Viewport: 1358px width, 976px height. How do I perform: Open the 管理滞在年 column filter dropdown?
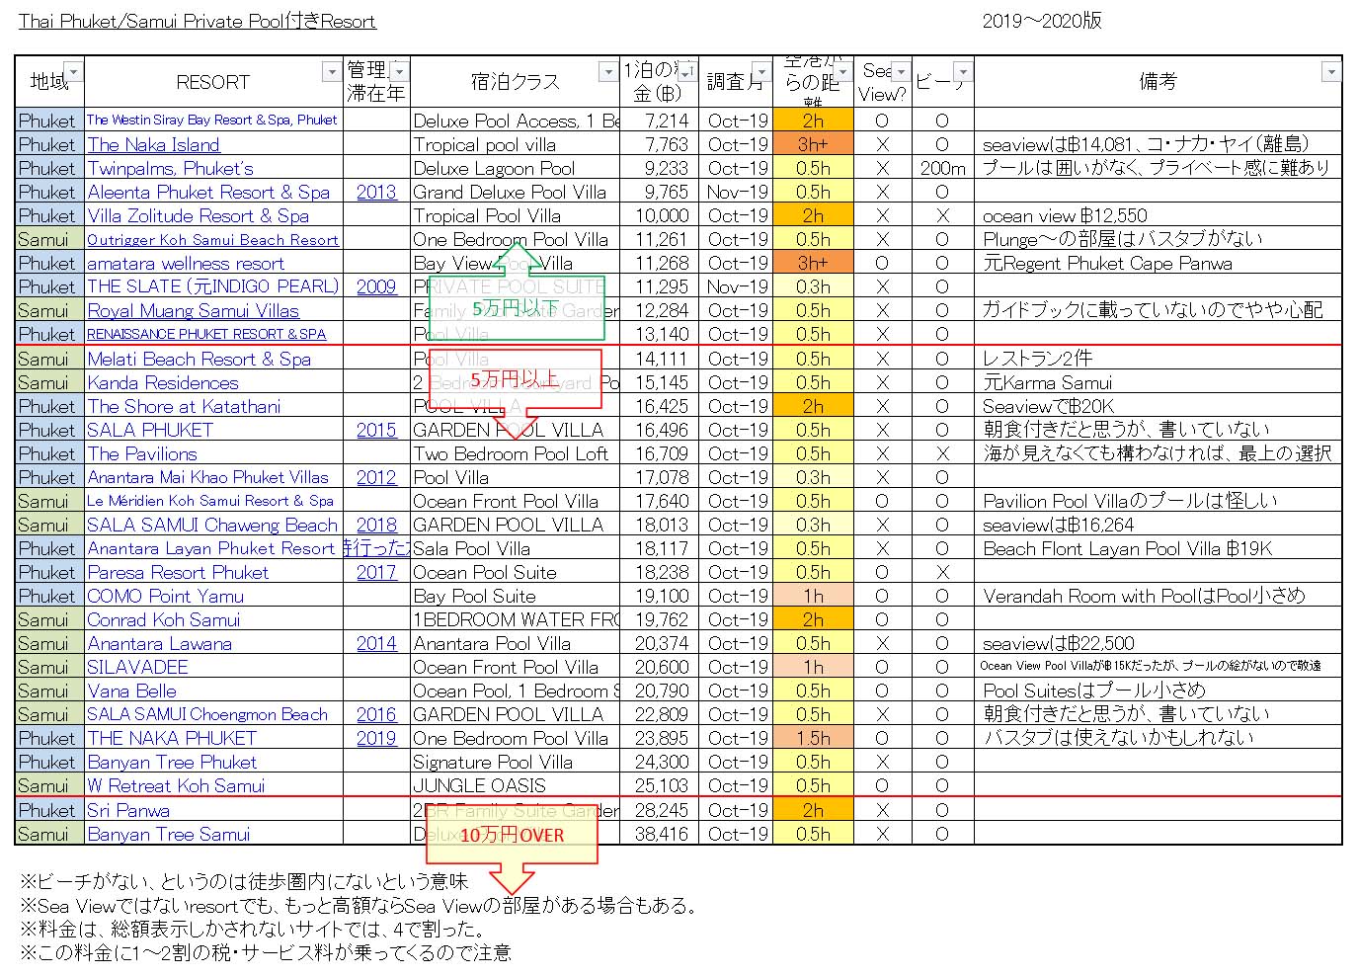(x=398, y=71)
